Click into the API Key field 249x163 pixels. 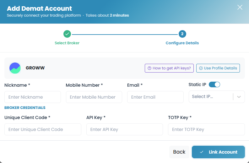pos(125,129)
